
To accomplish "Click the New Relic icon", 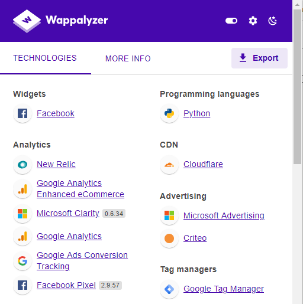I will point(22,165).
